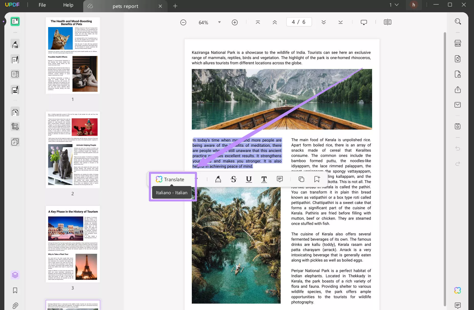Click the vertical document scrollbar

tap(445, 169)
